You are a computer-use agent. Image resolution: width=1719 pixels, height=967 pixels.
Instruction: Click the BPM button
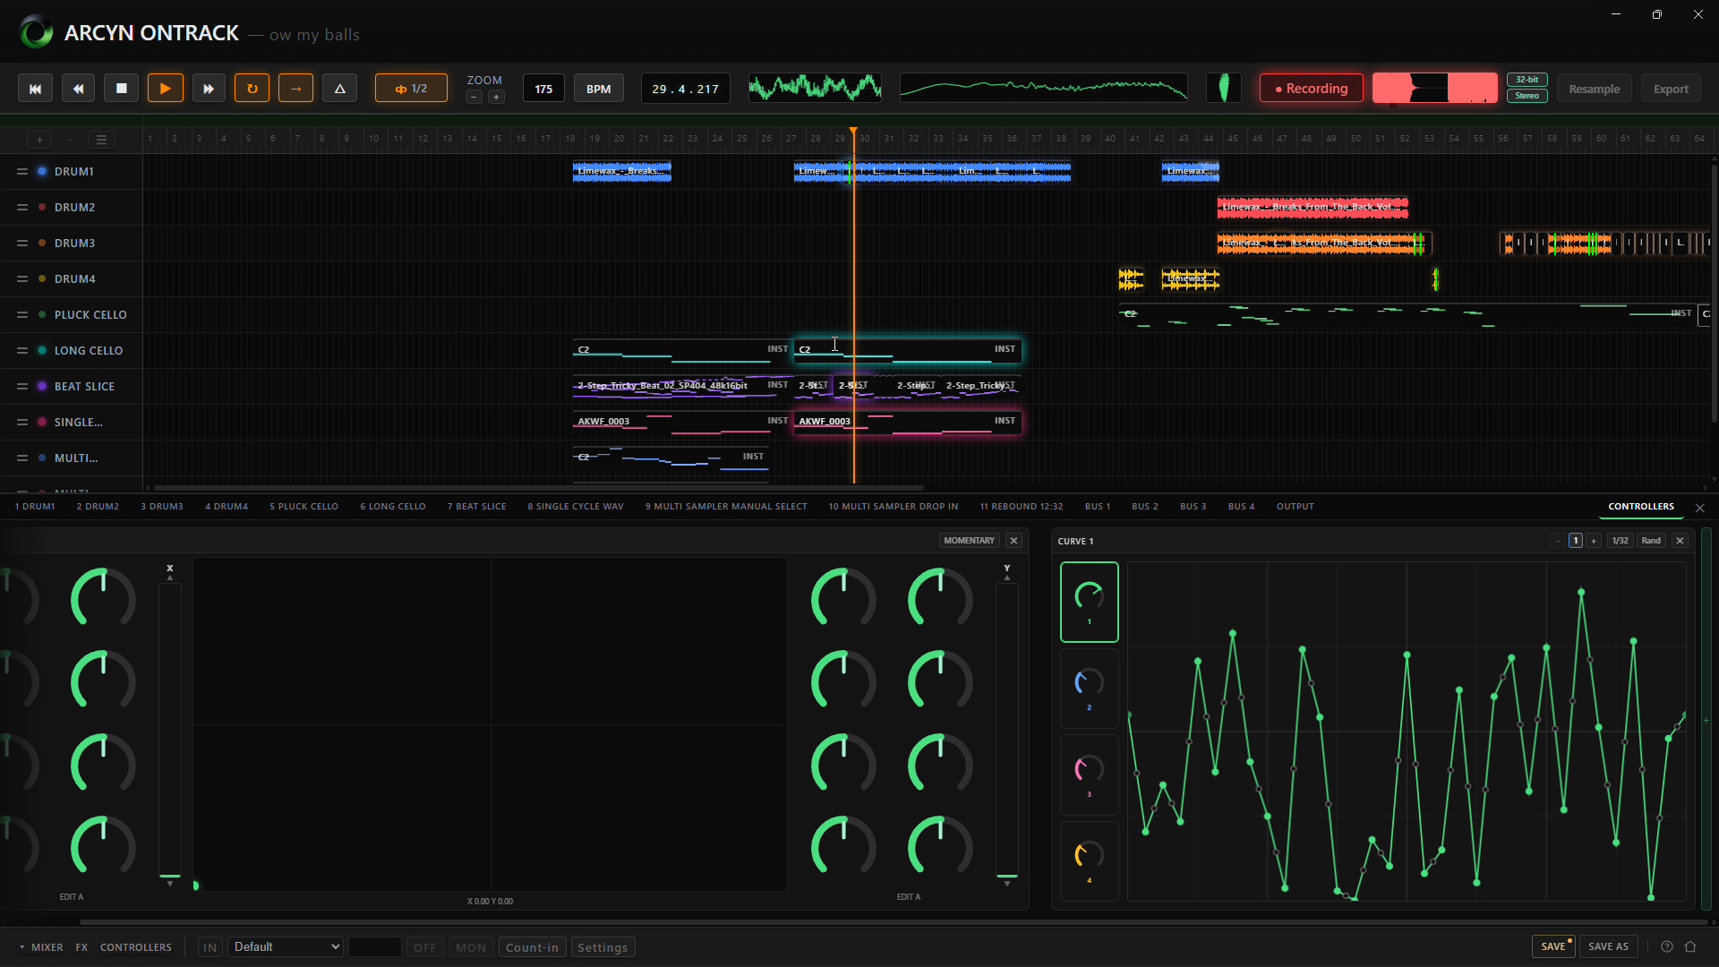pyautogui.click(x=598, y=89)
